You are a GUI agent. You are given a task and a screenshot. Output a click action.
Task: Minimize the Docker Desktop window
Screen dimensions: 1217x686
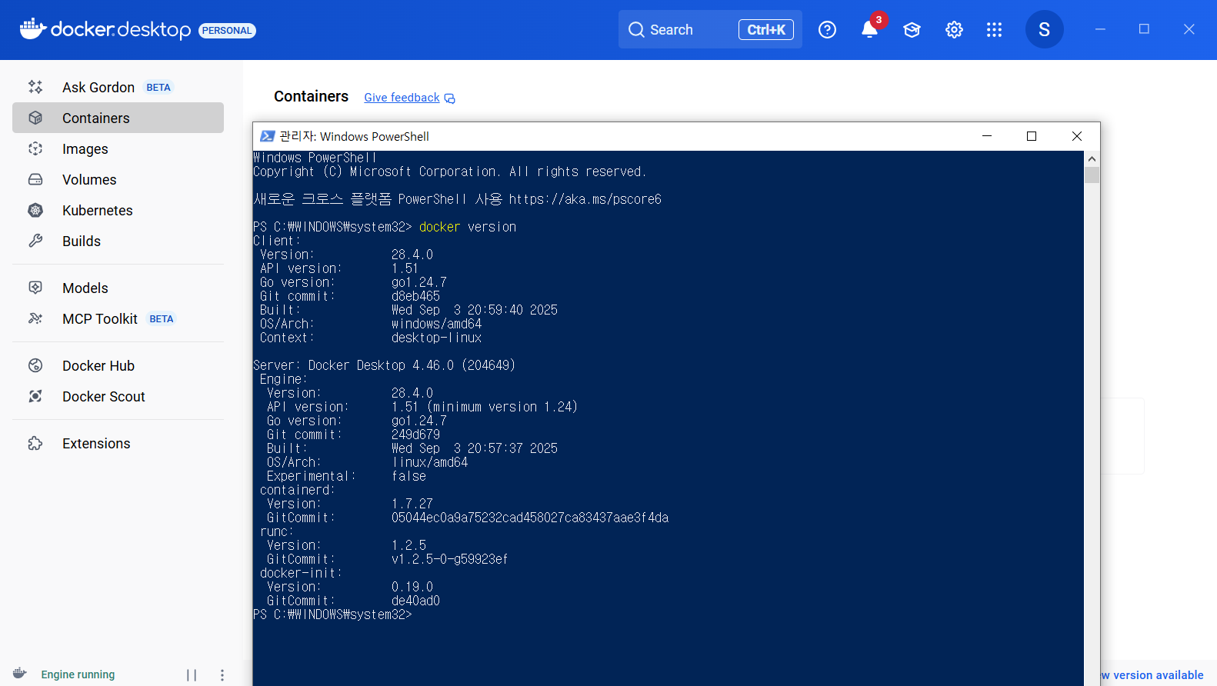coord(1100,29)
